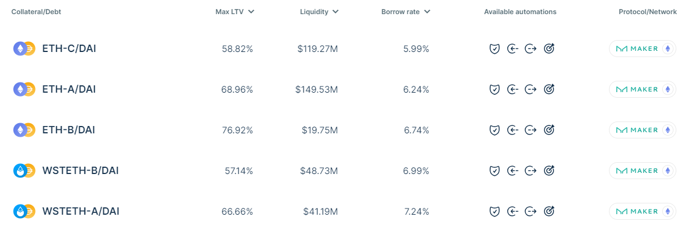The height and width of the screenshot is (239, 695).
Task: Click the right-arrow automation icon for ETH-B/DAI
Action: click(x=530, y=130)
